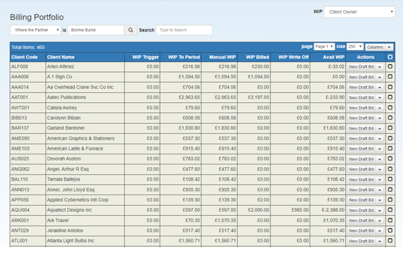
Task: Sort by Client Code column header
Action: [24, 57]
